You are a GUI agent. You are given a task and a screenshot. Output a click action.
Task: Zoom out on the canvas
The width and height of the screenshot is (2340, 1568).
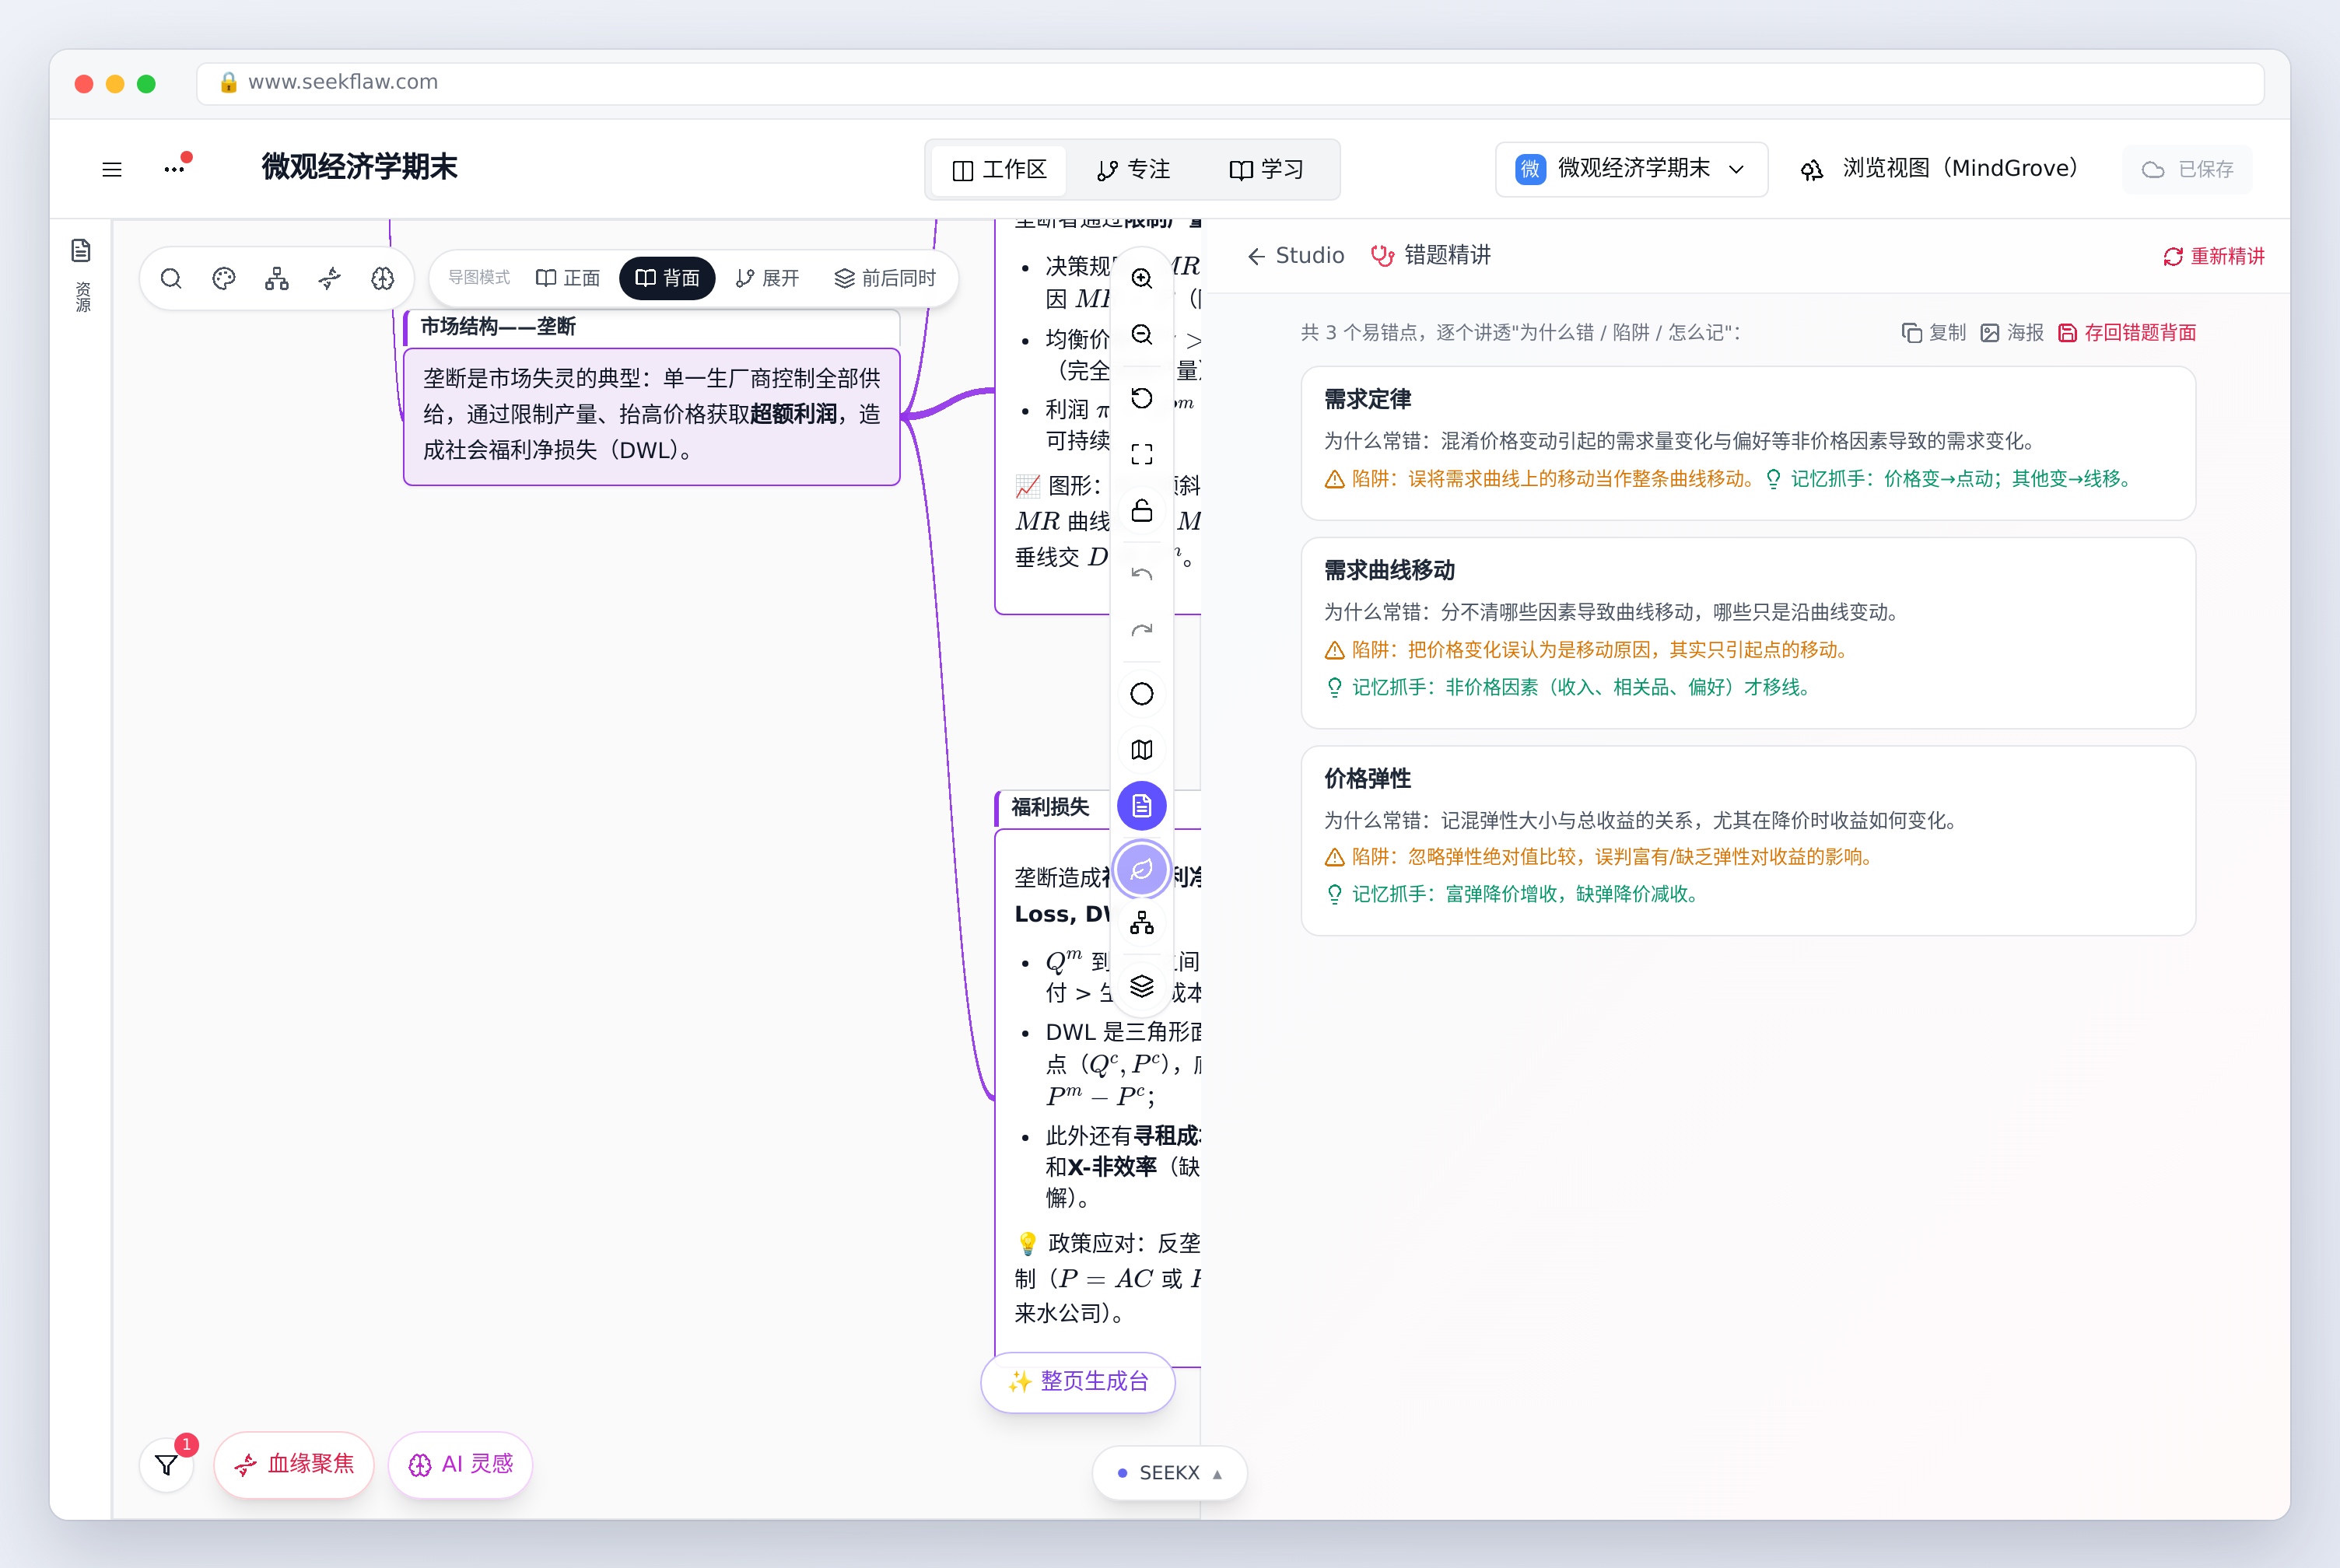point(1142,334)
